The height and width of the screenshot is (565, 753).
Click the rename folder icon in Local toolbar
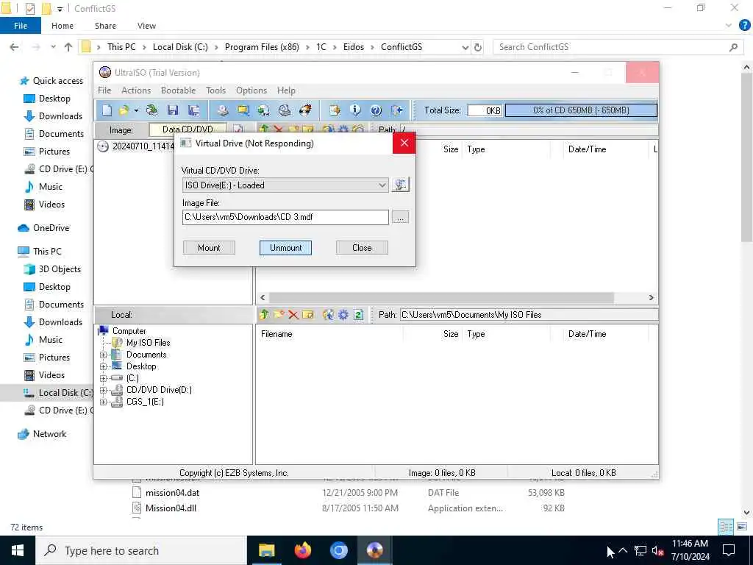[x=308, y=315]
